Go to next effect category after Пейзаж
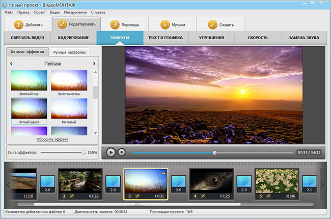331x219 pixels. point(94,64)
